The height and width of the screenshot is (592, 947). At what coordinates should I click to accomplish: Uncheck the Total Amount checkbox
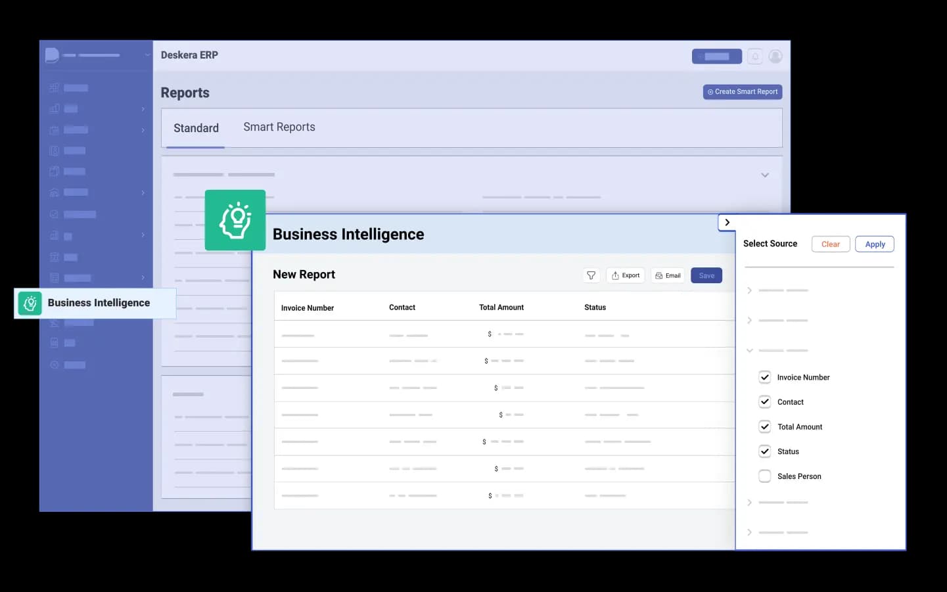coord(764,426)
